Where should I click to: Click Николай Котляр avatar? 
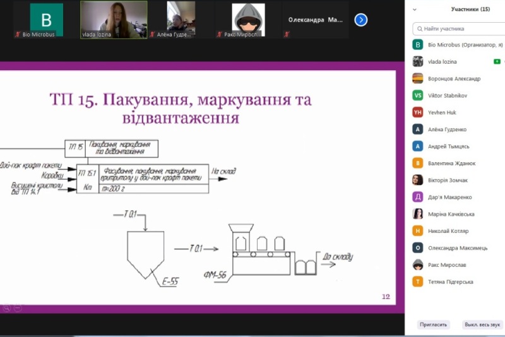(418, 231)
